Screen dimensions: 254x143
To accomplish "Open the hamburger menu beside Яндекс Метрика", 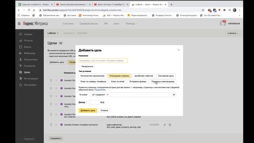I will [19, 23].
